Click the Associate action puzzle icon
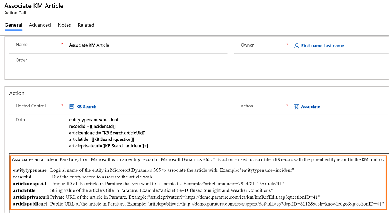This screenshot has height=213, width=389. (296, 107)
